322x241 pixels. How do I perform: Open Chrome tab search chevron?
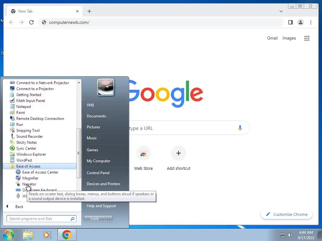[x=281, y=11]
